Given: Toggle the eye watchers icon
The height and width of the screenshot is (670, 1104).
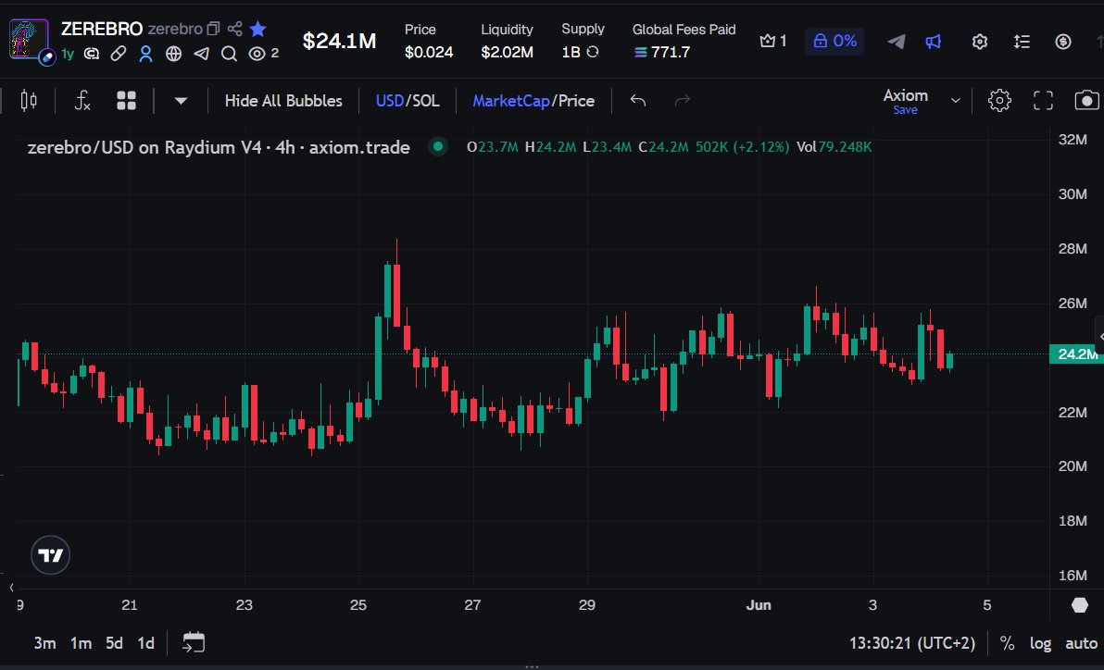Looking at the screenshot, I should point(257,54).
